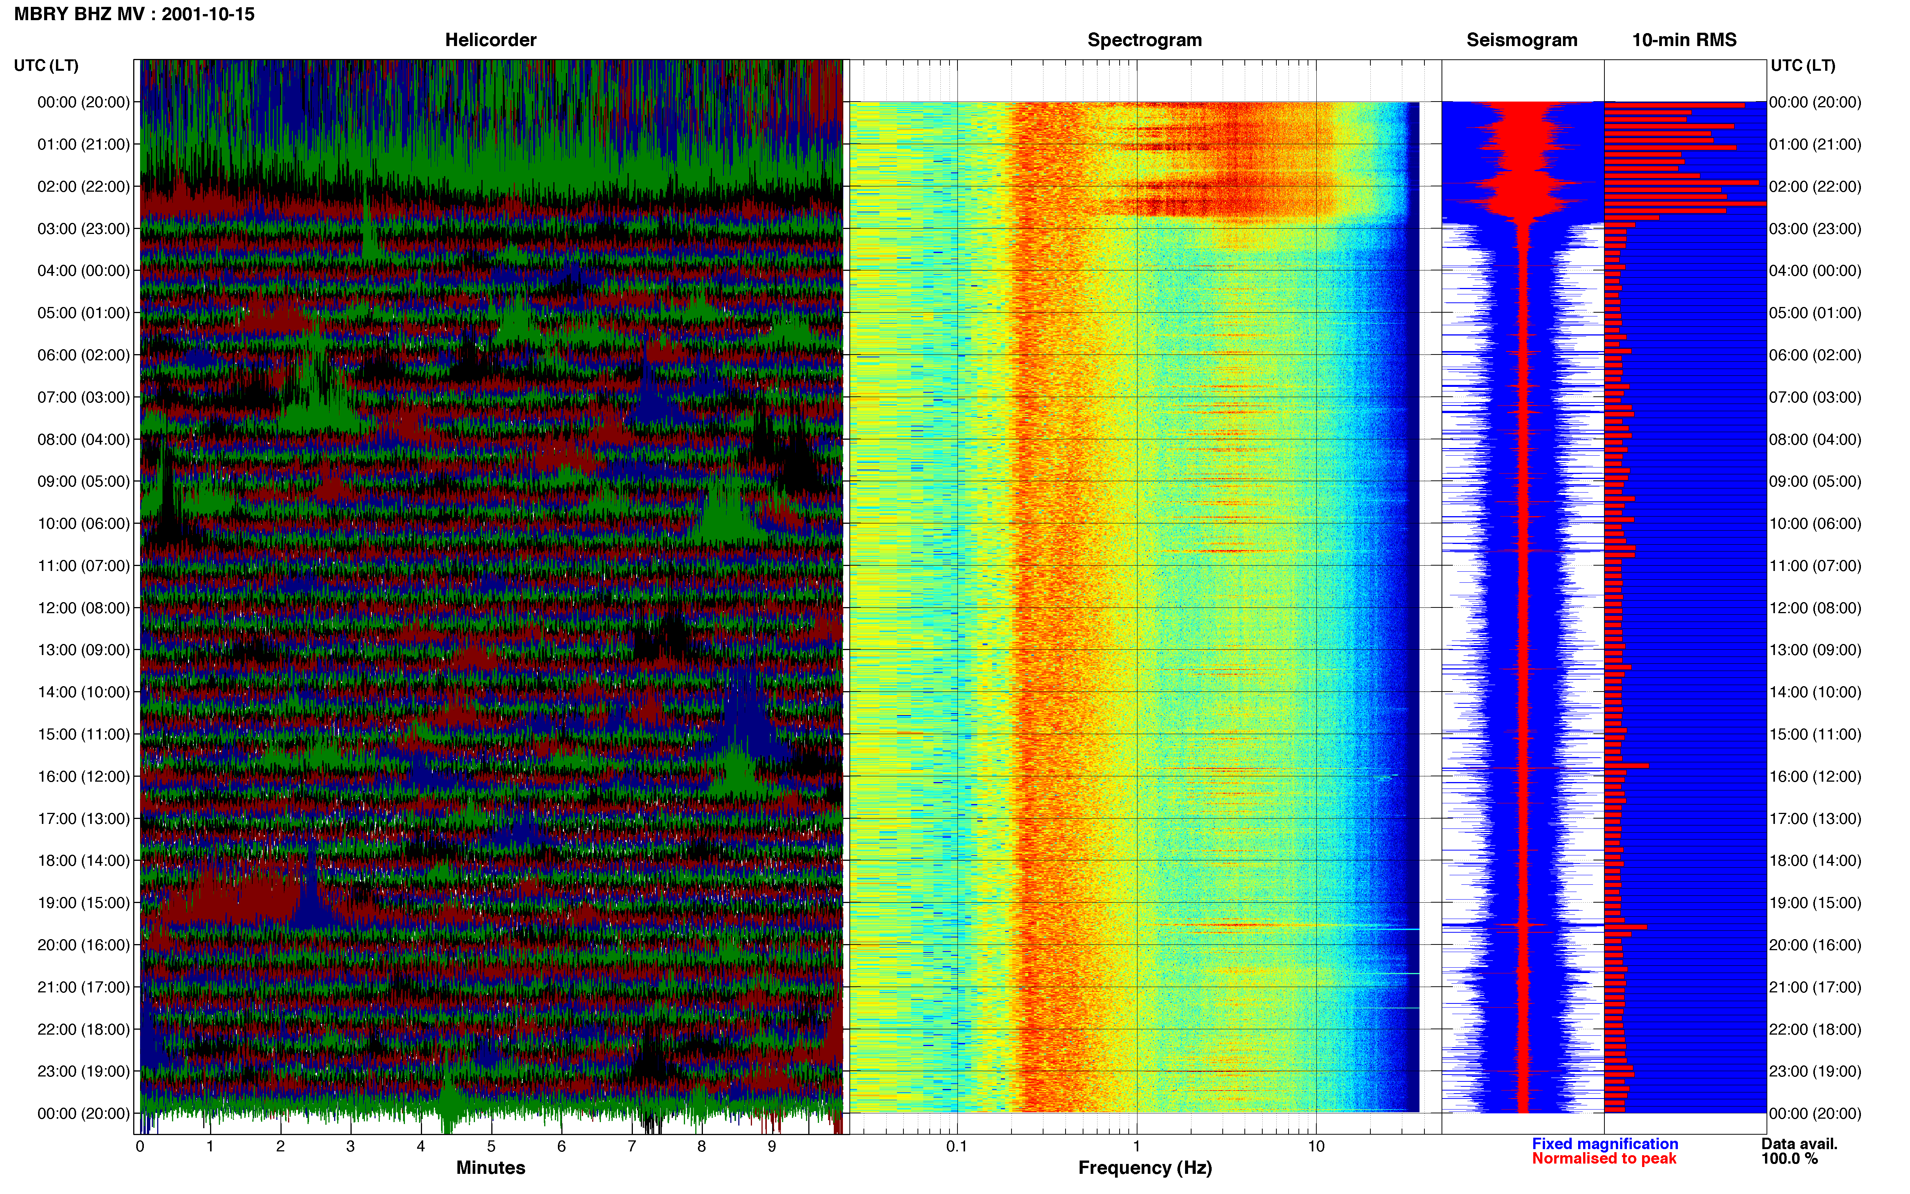Click 03:00 (23:00) on the Helicorder time axis
This screenshot has height=1194, width=1910.
point(84,229)
